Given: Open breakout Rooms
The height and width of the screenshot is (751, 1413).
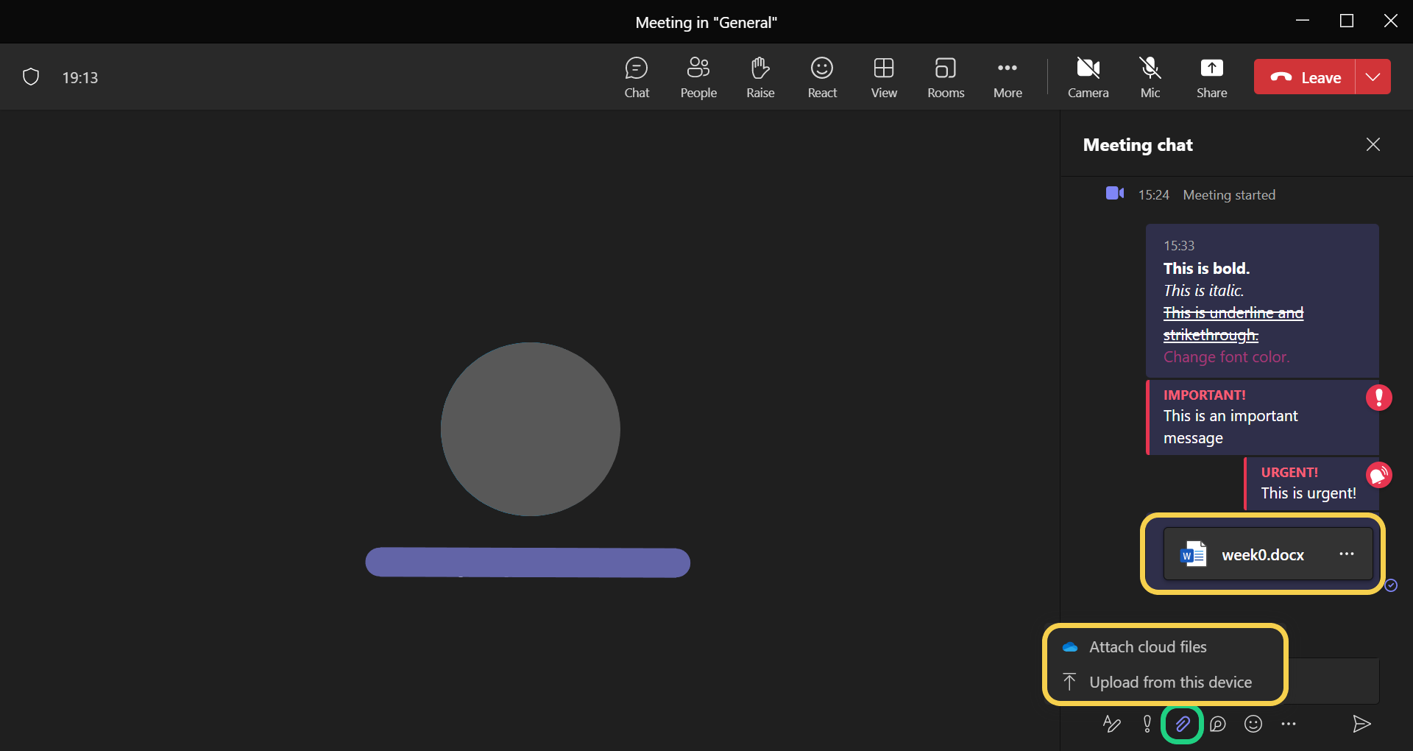Looking at the screenshot, I should (945, 77).
